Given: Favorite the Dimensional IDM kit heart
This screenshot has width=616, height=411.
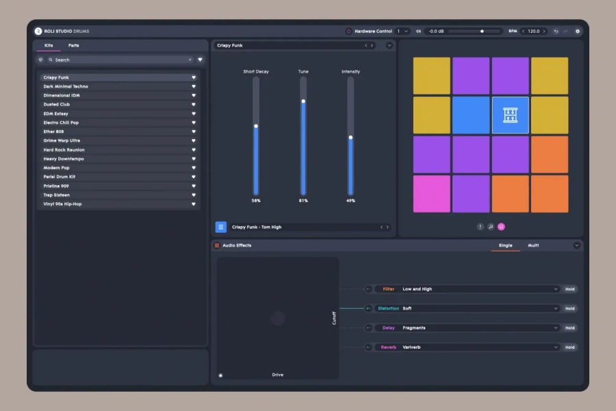Looking at the screenshot, I should [x=193, y=96].
